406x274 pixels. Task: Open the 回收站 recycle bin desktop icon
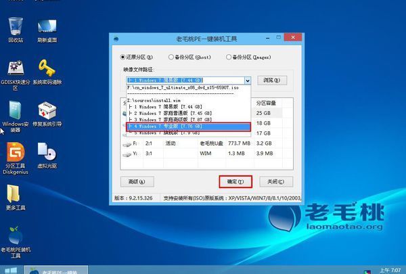[x=16, y=30]
